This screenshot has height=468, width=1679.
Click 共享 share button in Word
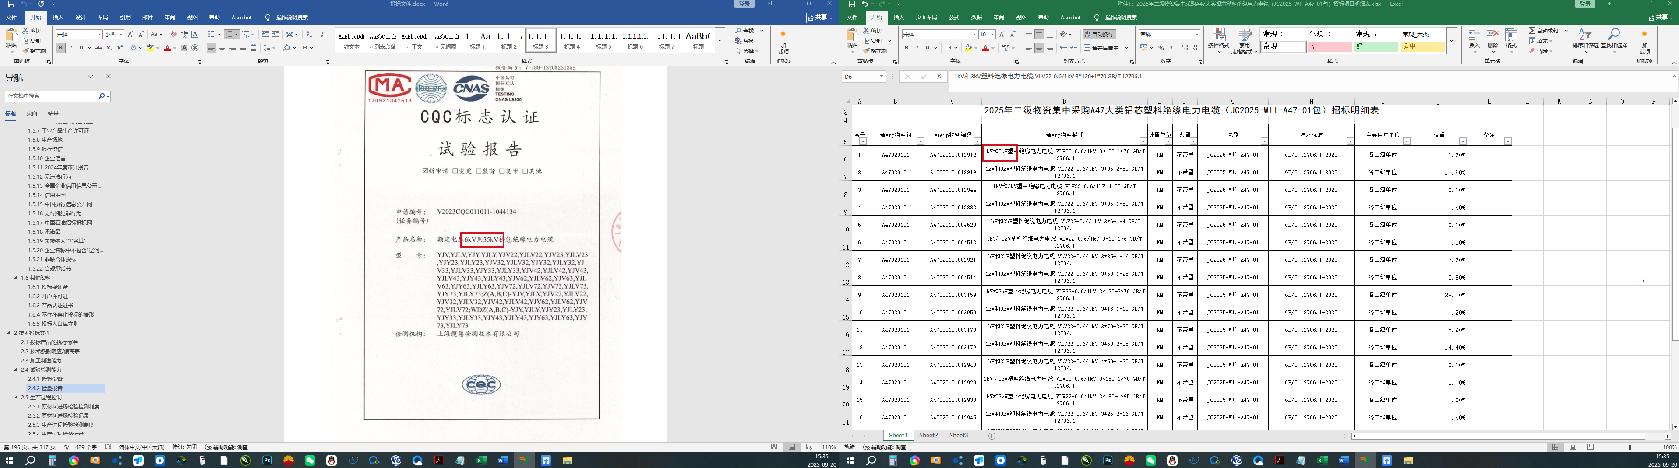[x=820, y=18]
